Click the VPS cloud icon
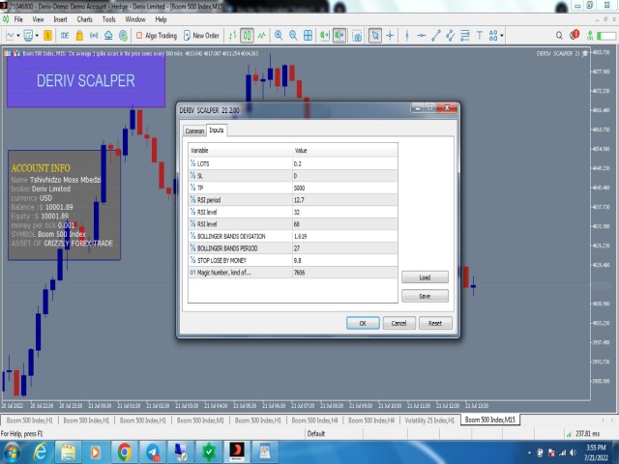The width and height of the screenshot is (619, 464). 108,36
